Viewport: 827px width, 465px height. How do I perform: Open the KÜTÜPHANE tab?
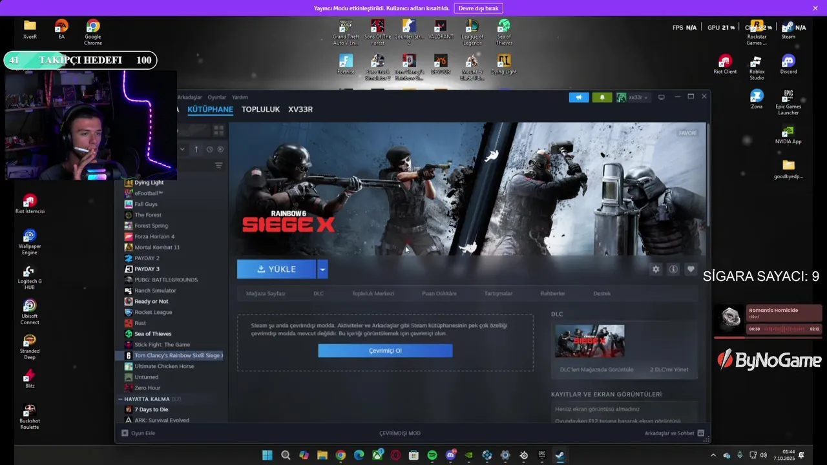(210, 109)
